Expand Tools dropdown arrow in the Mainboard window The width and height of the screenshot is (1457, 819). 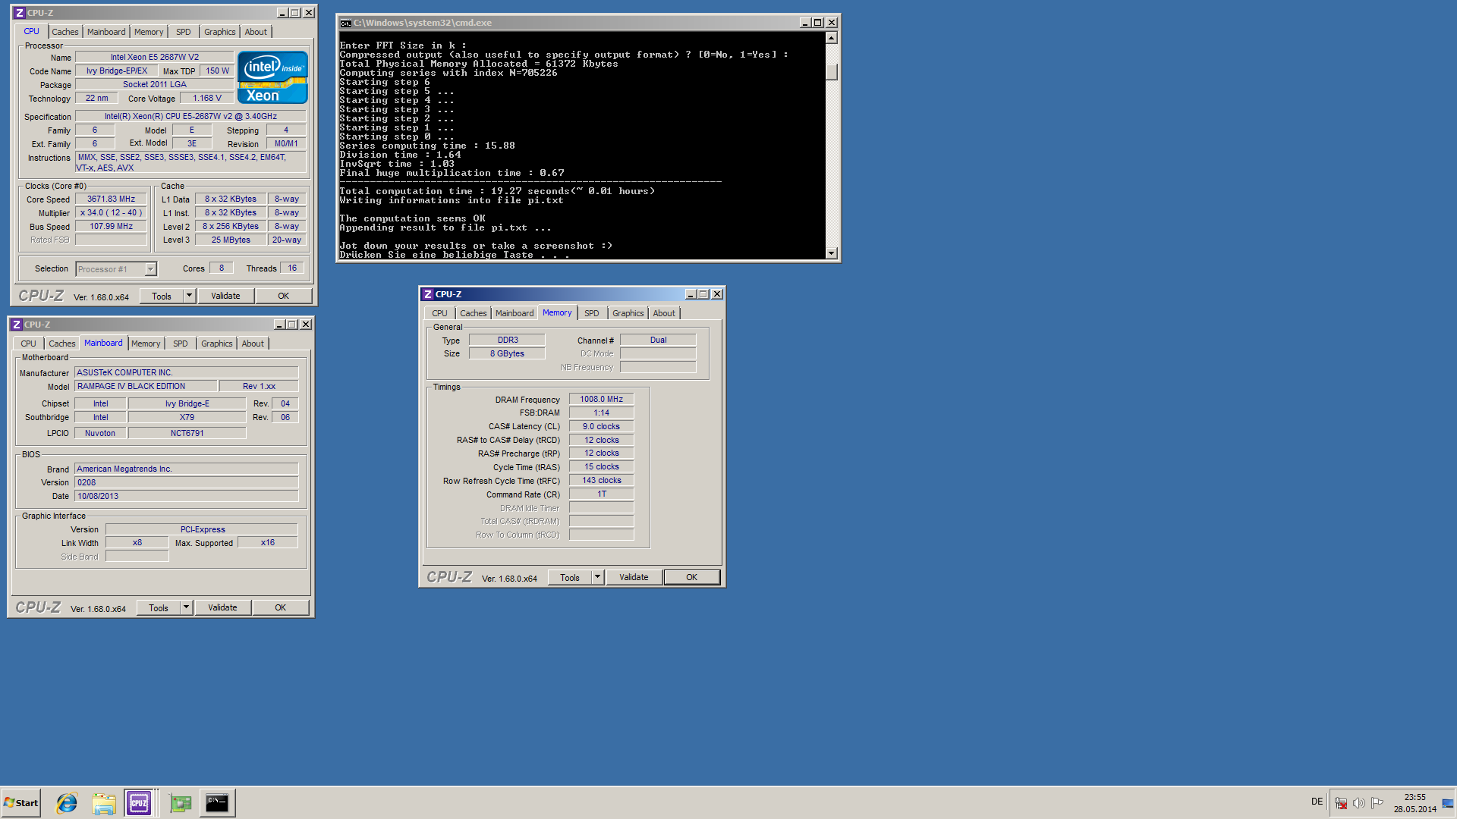pyautogui.click(x=187, y=607)
